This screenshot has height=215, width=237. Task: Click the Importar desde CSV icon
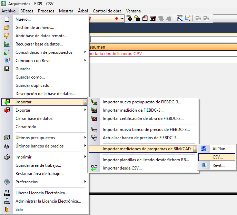click(x=94, y=168)
